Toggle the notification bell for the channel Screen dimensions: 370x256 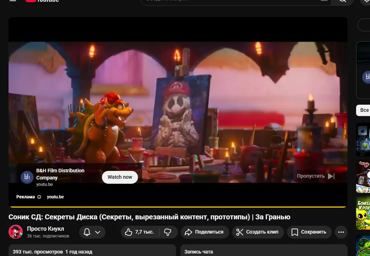87,232
